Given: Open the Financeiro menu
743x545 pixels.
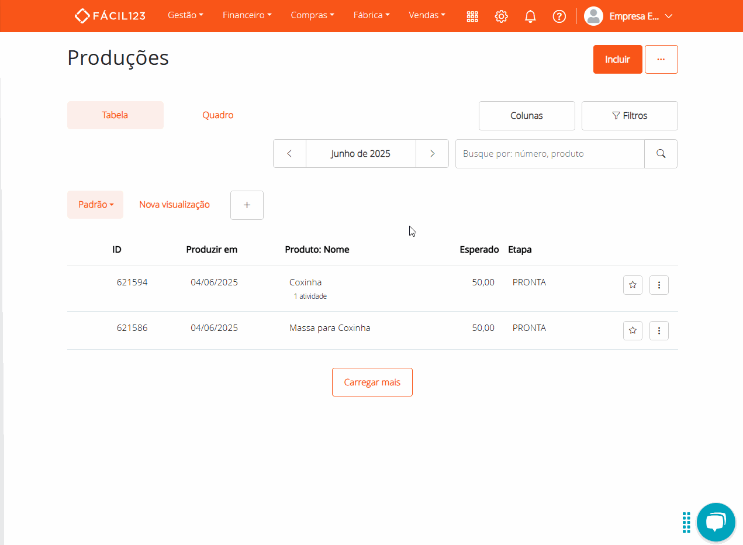Looking at the screenshot, I should coord(247,15).
